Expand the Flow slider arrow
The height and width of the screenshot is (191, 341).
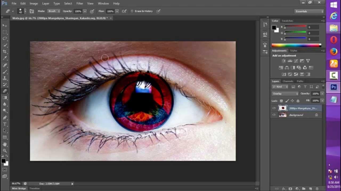117,11
